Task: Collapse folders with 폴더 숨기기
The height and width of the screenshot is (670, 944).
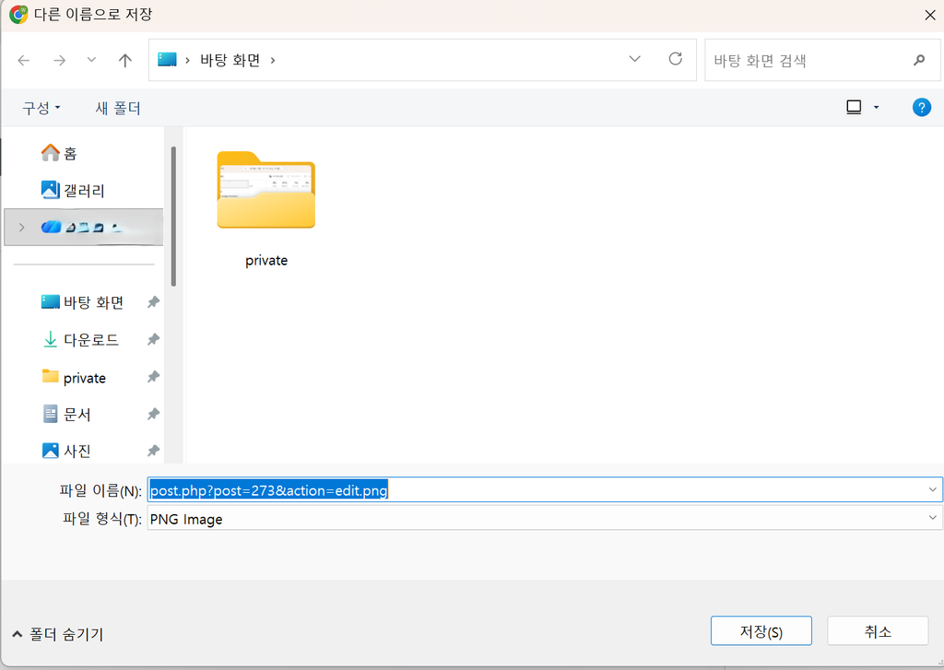Action: click(58, 634)
